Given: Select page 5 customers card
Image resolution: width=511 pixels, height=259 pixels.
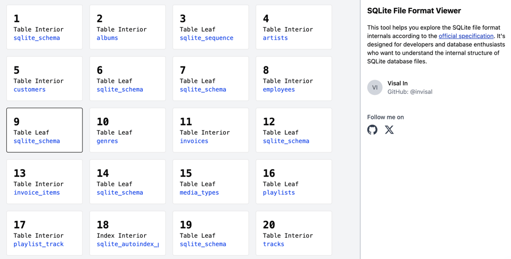Looking at the screenshot, I should coord(44,79).
